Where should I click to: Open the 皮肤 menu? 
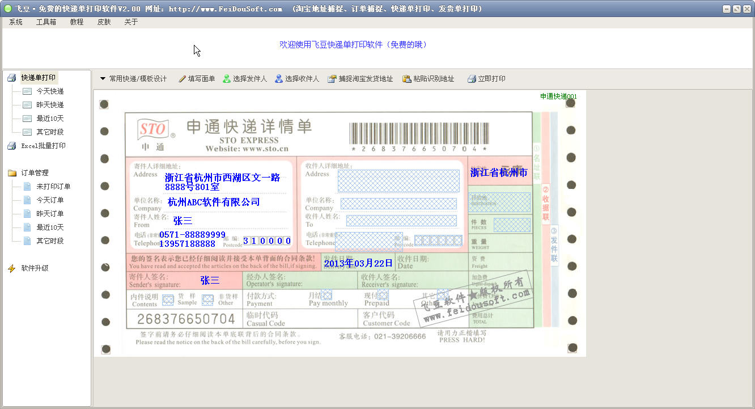(104, 22)
